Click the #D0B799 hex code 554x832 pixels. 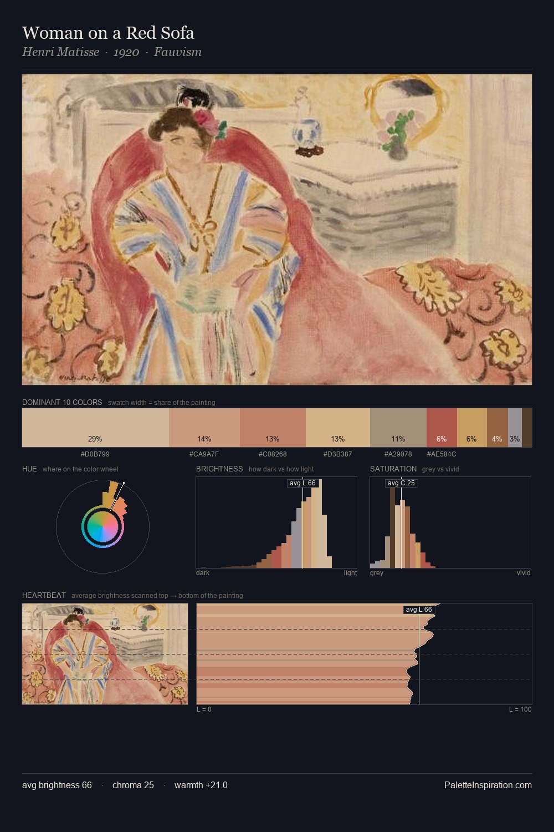(95, 454)
